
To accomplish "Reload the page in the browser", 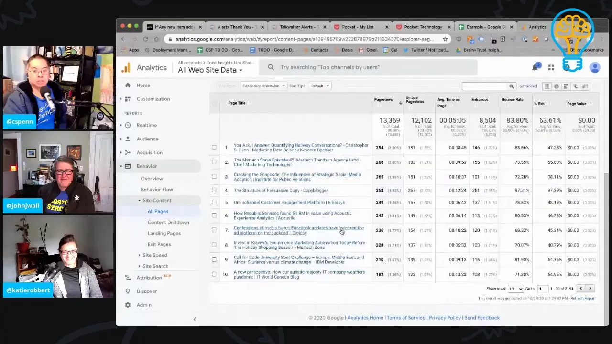I will point(145,39).
